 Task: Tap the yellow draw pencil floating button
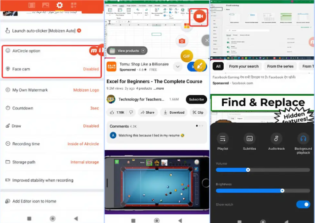(x=200, y=65)
